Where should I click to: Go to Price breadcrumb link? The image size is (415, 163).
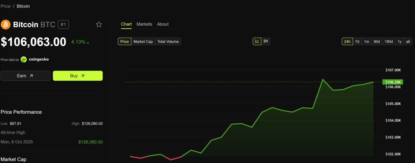point(6,6)
